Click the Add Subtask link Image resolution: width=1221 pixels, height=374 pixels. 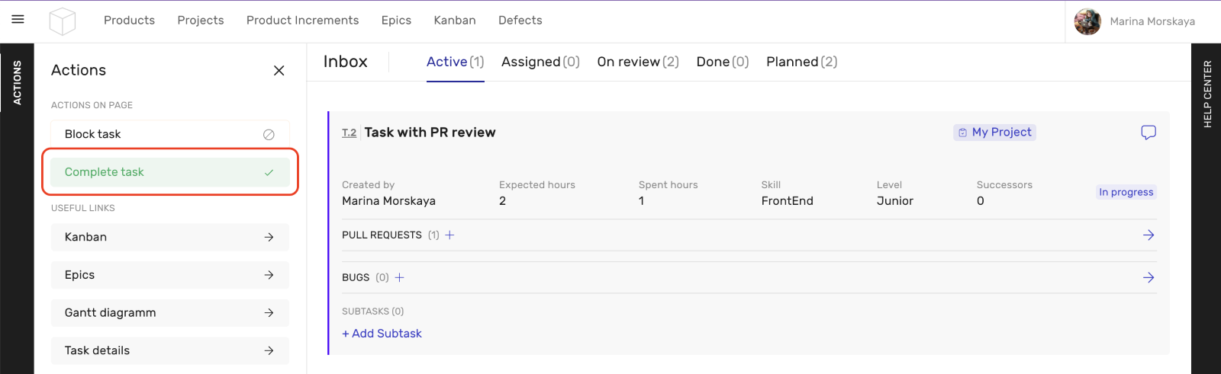[x=382, y=334]
